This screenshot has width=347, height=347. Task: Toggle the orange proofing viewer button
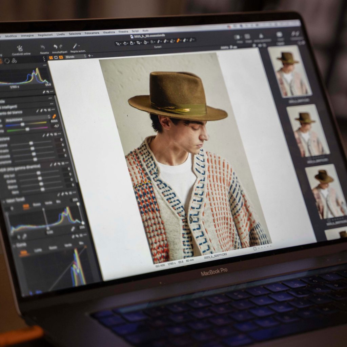[x=61, y=57]
